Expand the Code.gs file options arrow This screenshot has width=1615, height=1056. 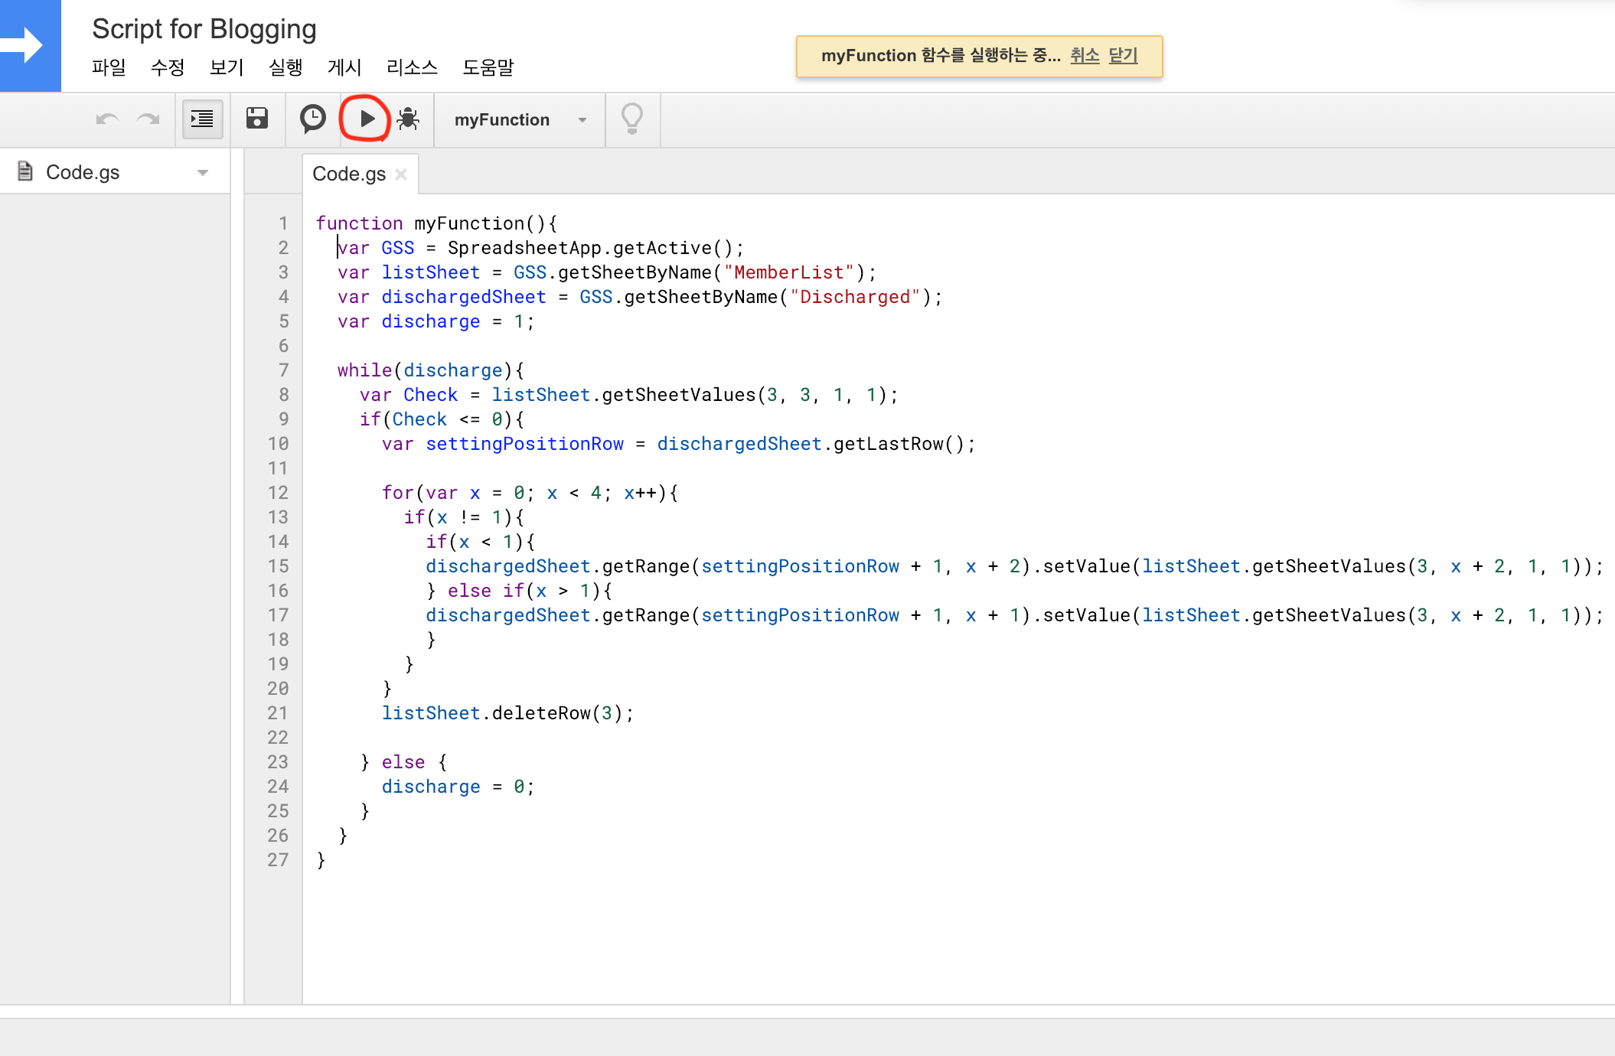tap(203, 173)
